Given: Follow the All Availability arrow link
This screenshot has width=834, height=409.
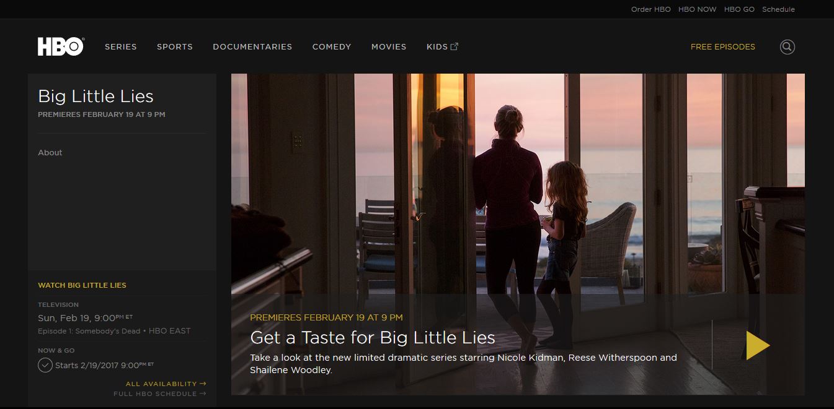Looking at the screenshot, I should click(x=166, y=384).
